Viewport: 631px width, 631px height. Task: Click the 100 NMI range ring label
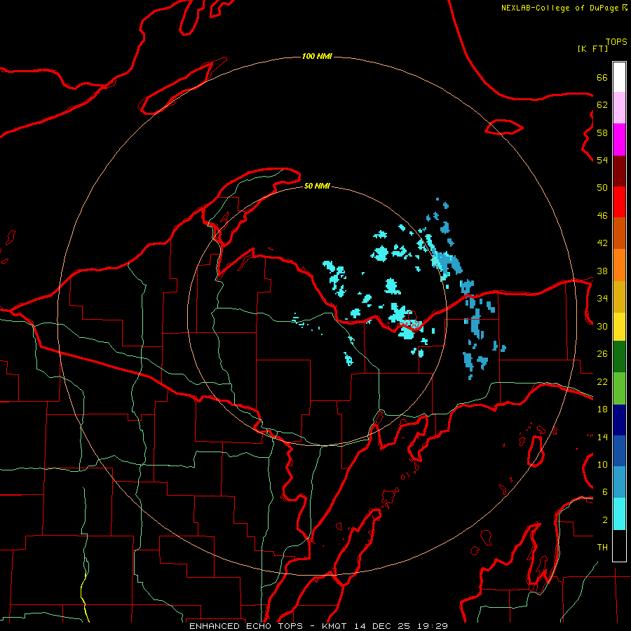point(317,56)
